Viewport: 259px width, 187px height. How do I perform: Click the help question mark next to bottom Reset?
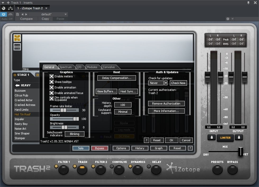click(190, 148)
